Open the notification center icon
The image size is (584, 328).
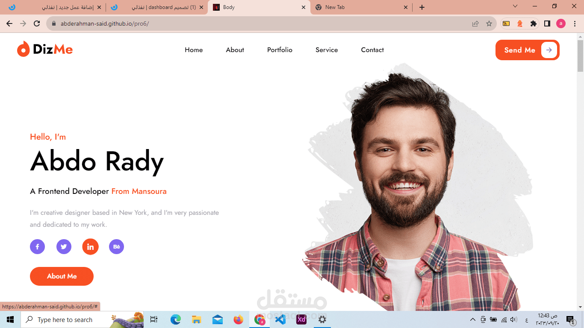pos(570,319)
